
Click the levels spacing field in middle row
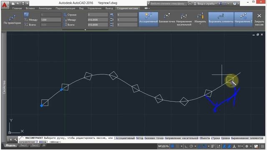(x=127, y=20)
